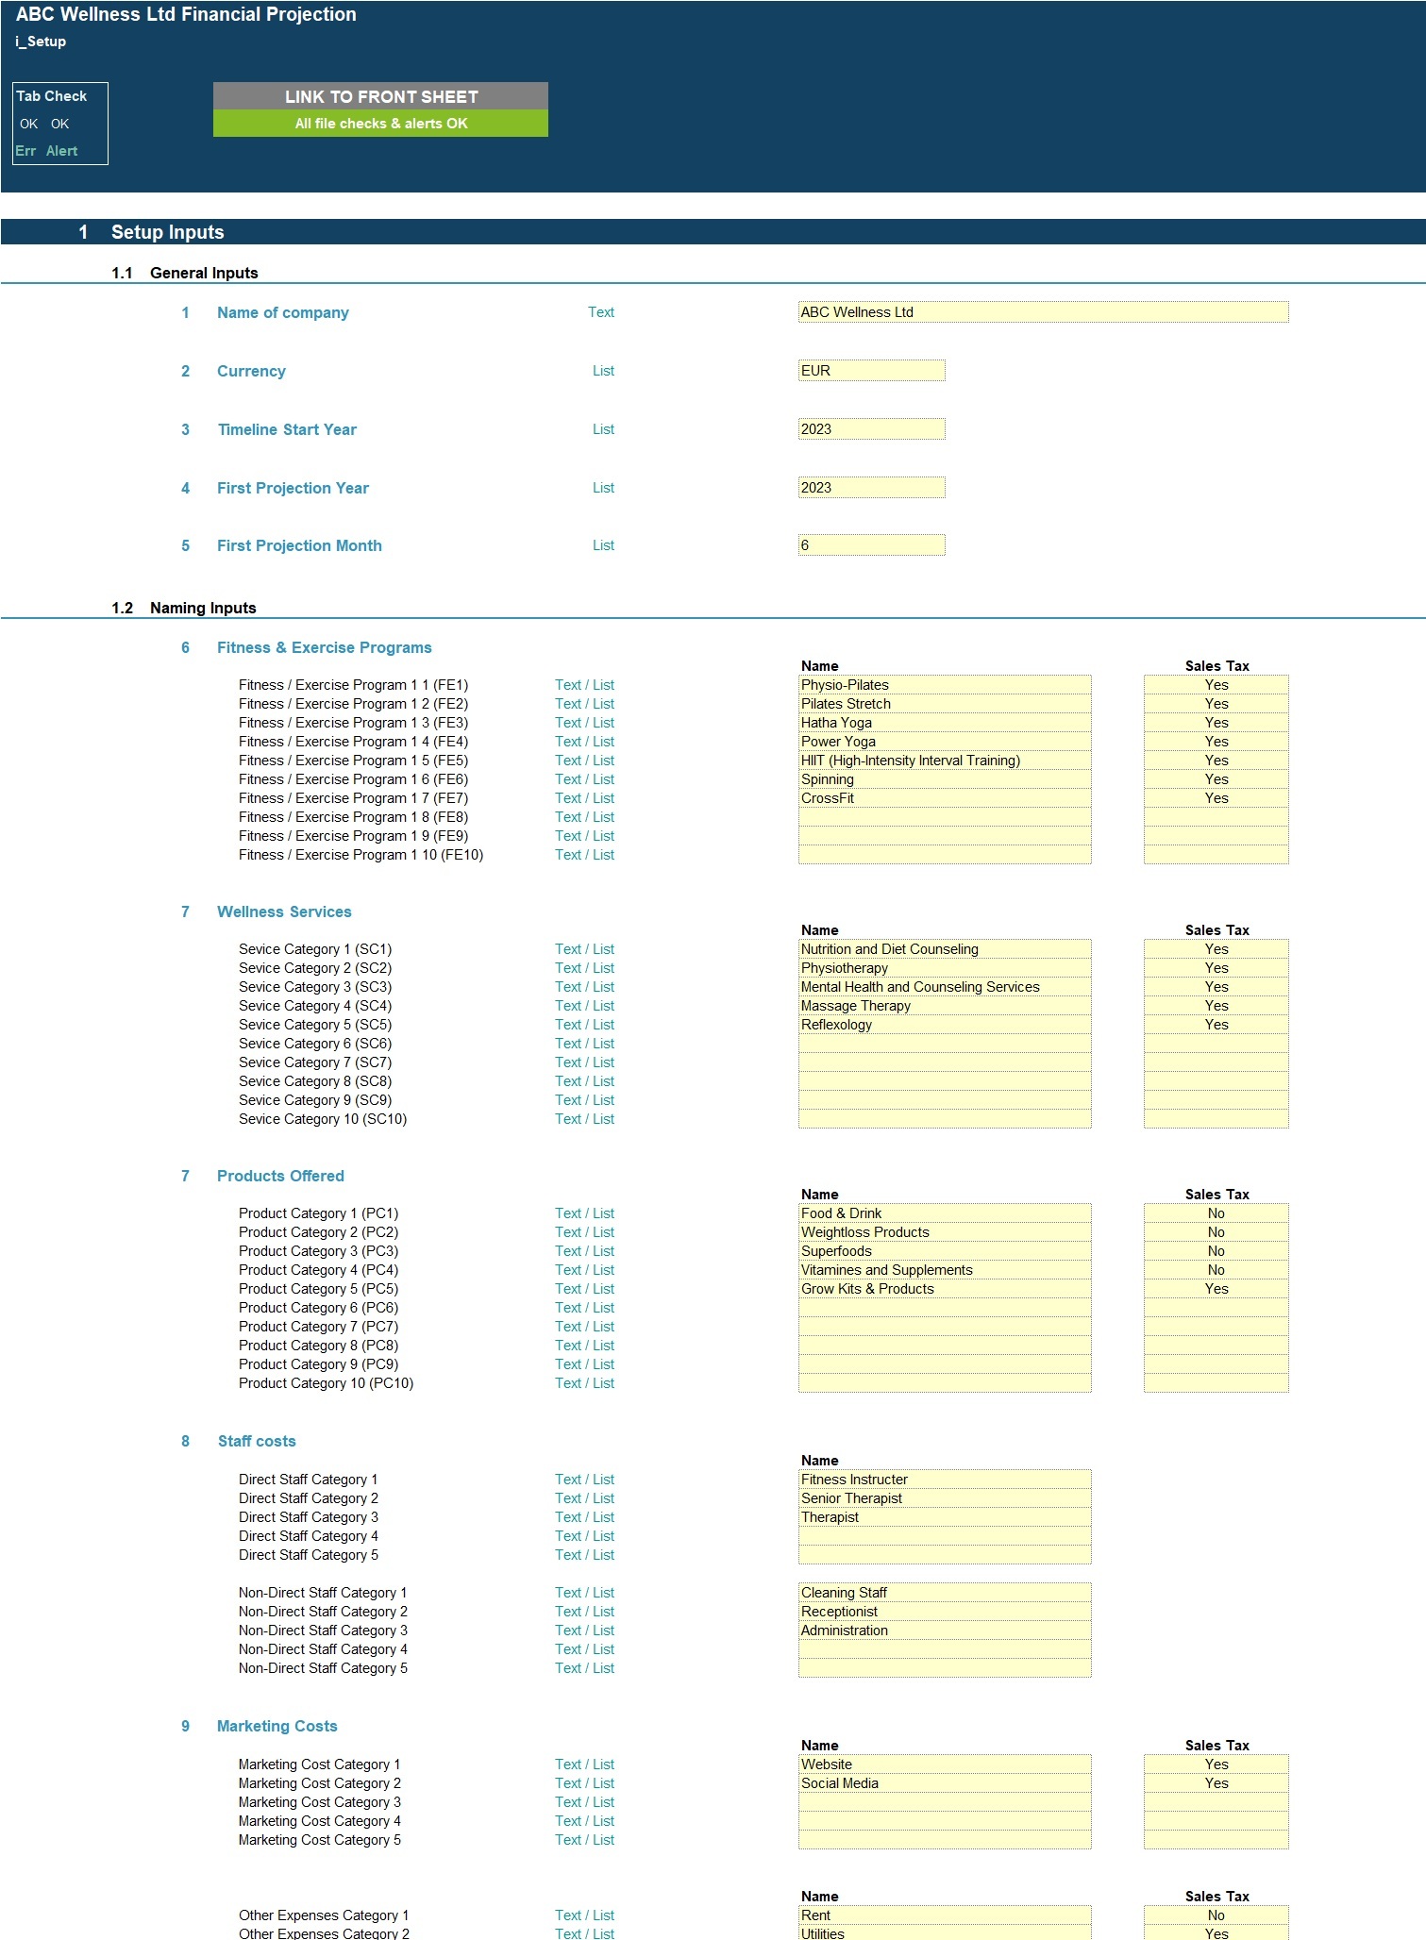The height and width of the screenshot is (1940, 1426).
Task: Select the Spinning name cell
Action: pos(945,779)
